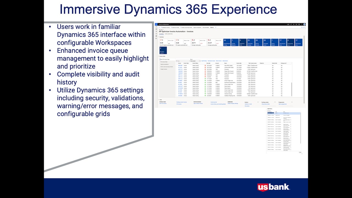Go to Home icon in the sidebar
352x198 pixels.
pos(156,29)
